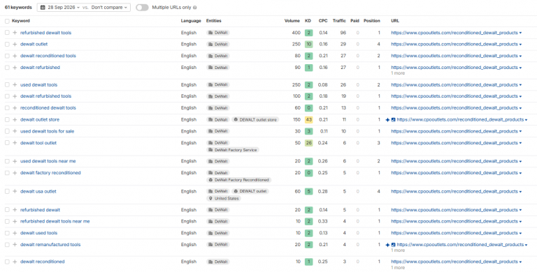The height and width of the screenshot is (272, 537).
Task: Click plus icon for 'dewalt factory reconditioned'
Action: pos(15,173)
